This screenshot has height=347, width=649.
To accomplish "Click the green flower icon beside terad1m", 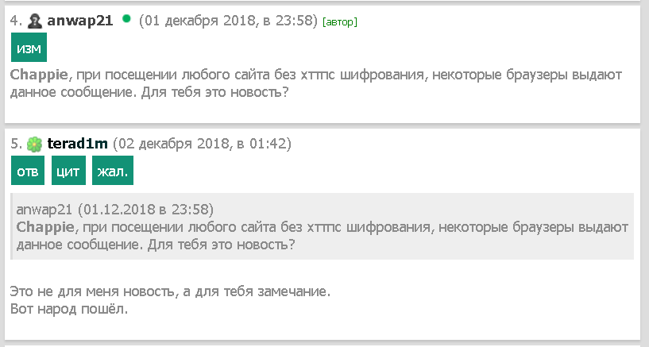I will (x=35, y=145).
